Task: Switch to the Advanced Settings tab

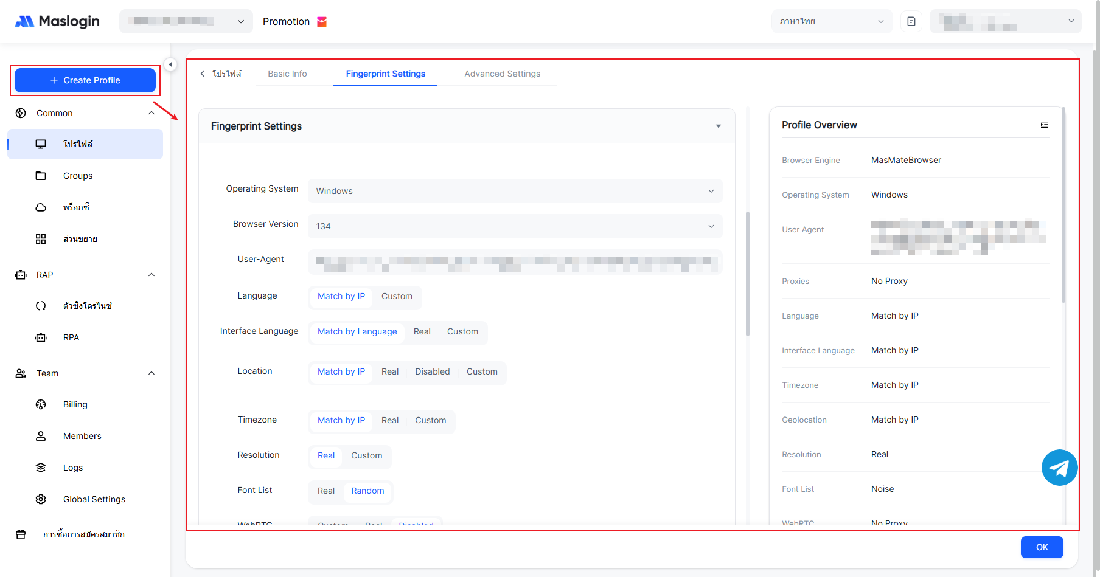Action: [x=502, y=74]
